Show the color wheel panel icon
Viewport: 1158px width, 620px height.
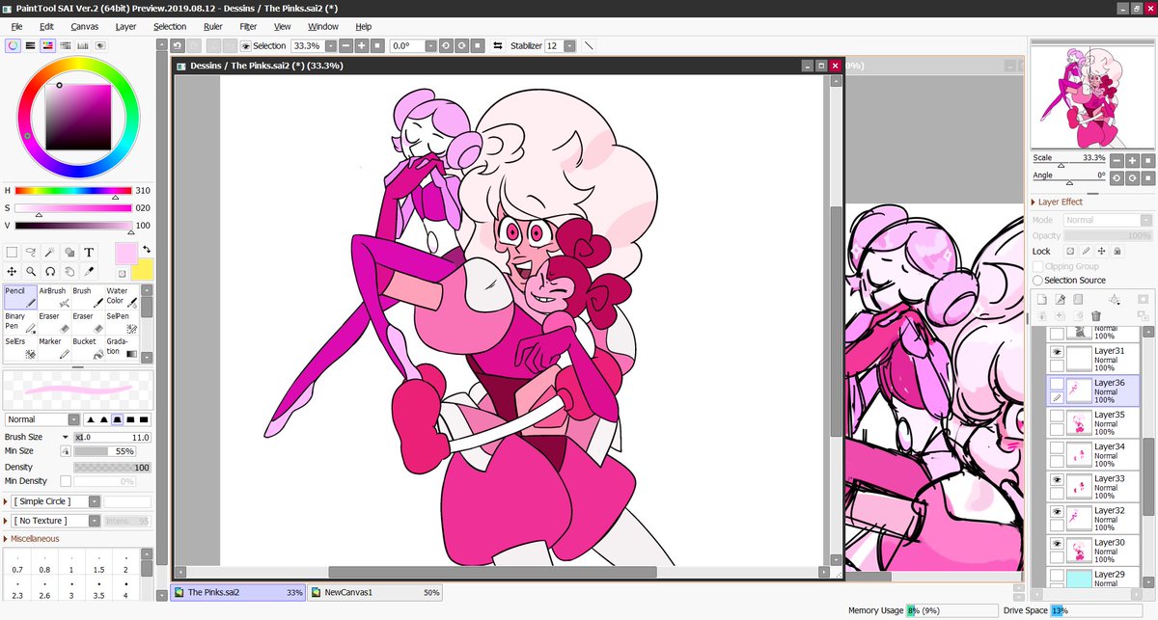click(x=11, y=45)
